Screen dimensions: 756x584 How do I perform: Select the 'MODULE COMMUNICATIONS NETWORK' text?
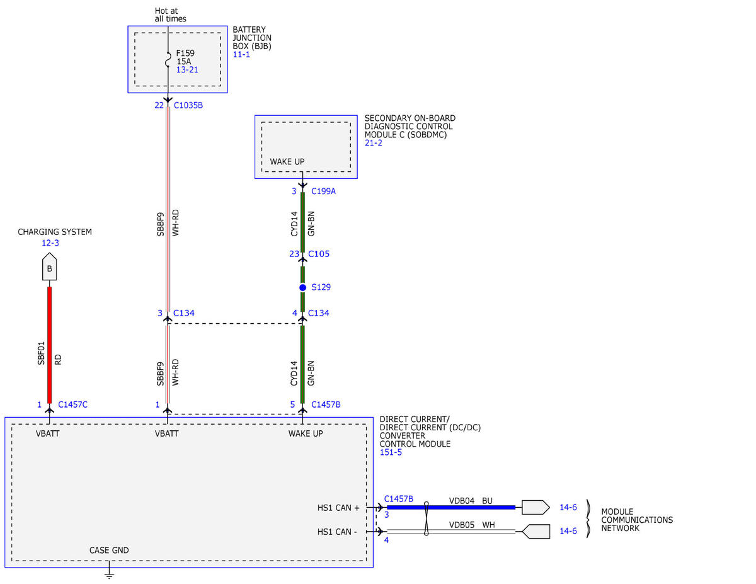coord(637,520)
